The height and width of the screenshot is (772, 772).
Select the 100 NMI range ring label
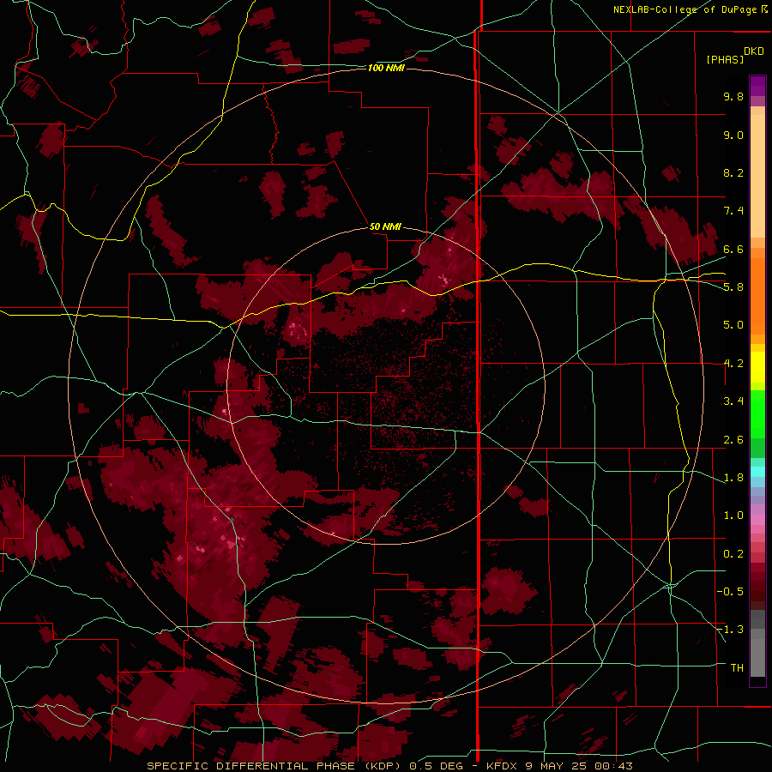(386, 68)
